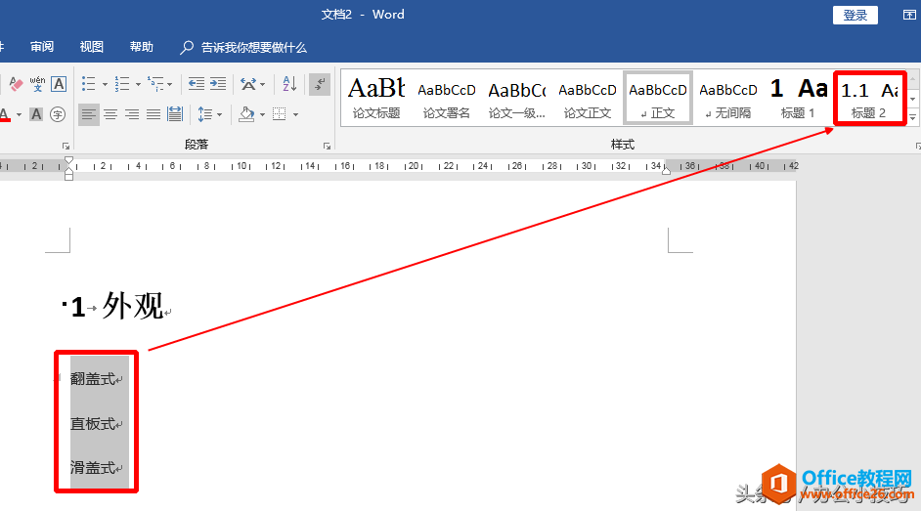Apply the 论文一级 heading style
The height and width of the screenshot is (511, 921).
(x=517, y=98)
